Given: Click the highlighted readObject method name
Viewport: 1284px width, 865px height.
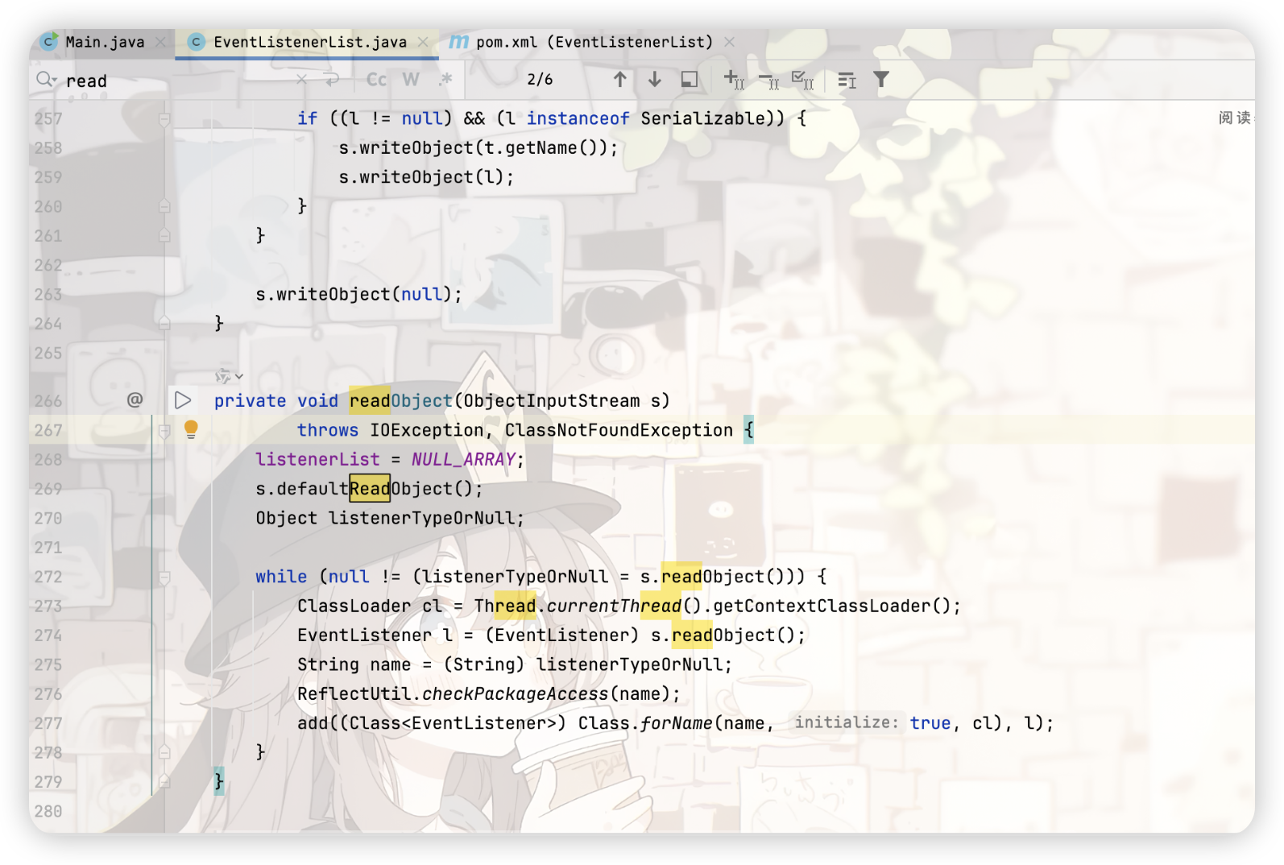Looking at the screenshot, I should click(401, 400).
